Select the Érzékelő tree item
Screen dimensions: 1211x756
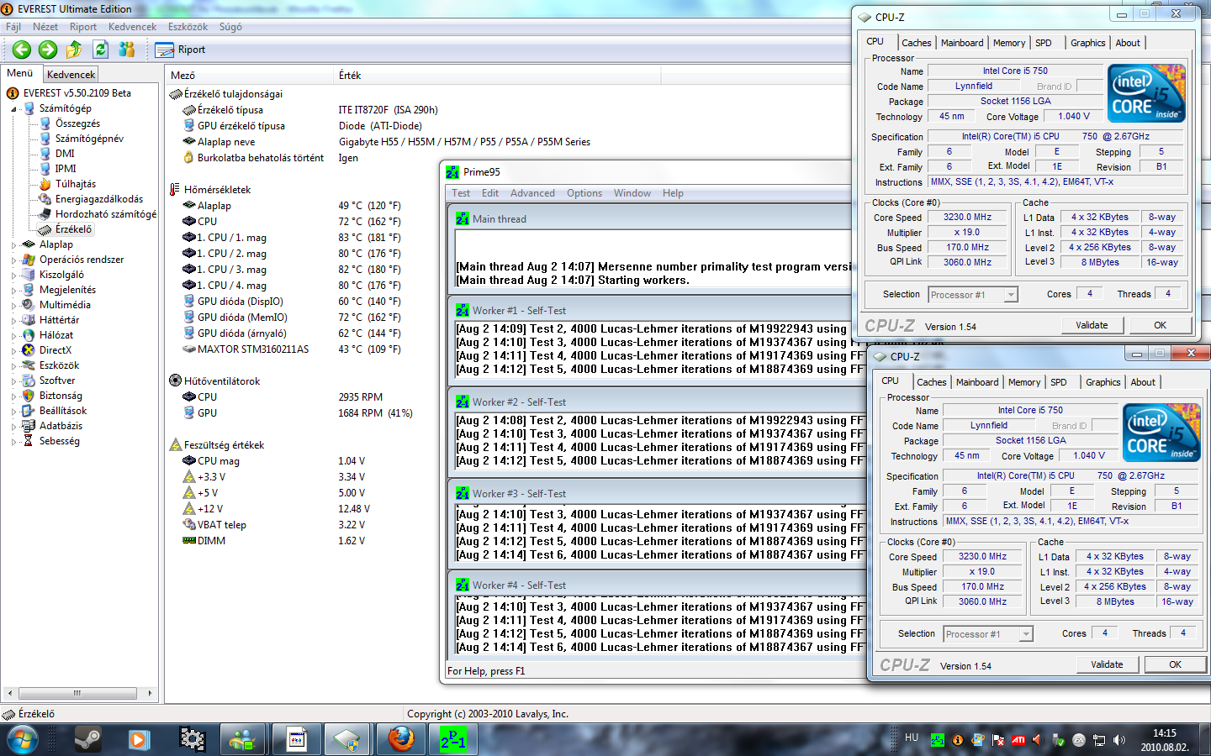[74, 229]
